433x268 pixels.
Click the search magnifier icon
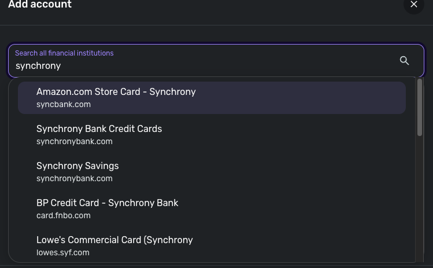[405, 60]
